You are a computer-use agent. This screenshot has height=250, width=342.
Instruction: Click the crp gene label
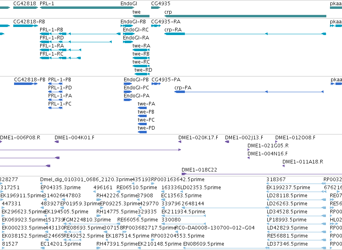[168, 12]
